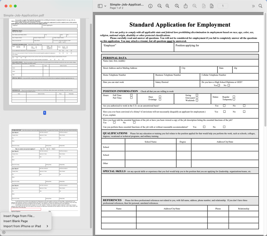This screenshot has width=267, height=236.
Task: Click the Date you can start work field
Action: tap(128, 84)
